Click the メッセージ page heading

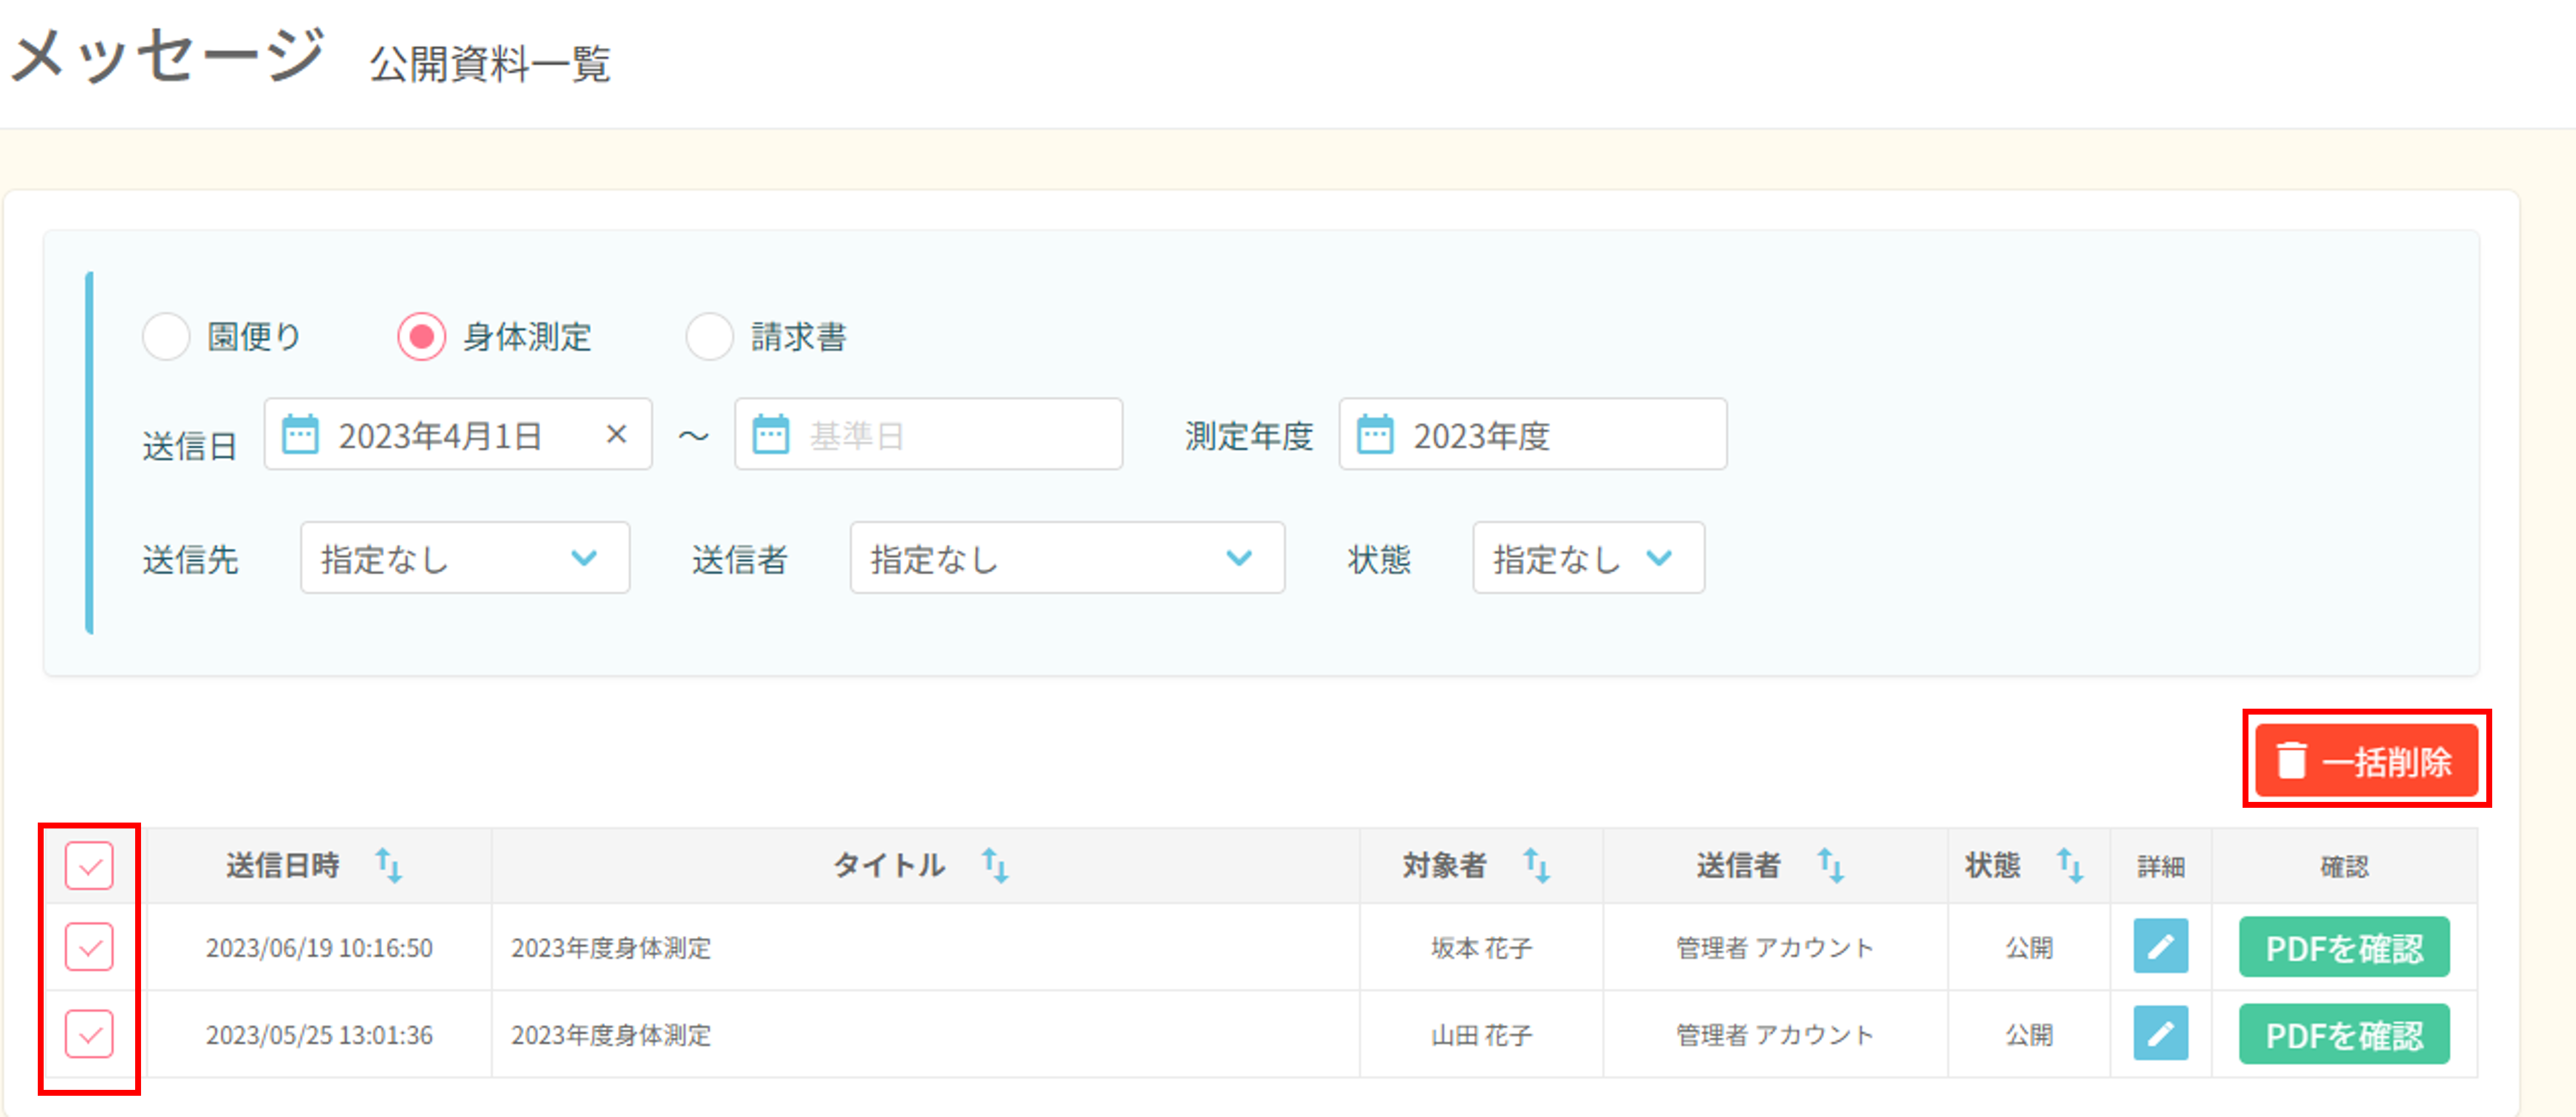(168, 54)
